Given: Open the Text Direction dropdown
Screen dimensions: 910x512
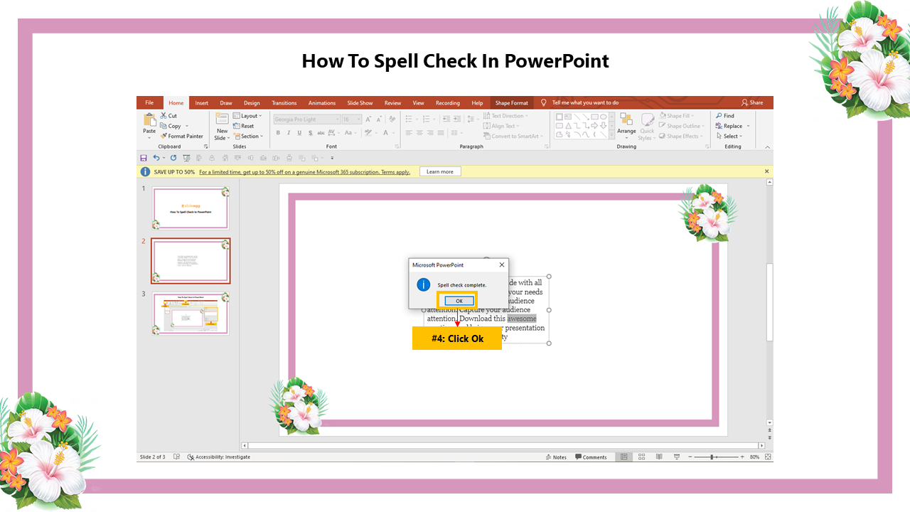Looking at the screenshot, I should click(505, 116).
